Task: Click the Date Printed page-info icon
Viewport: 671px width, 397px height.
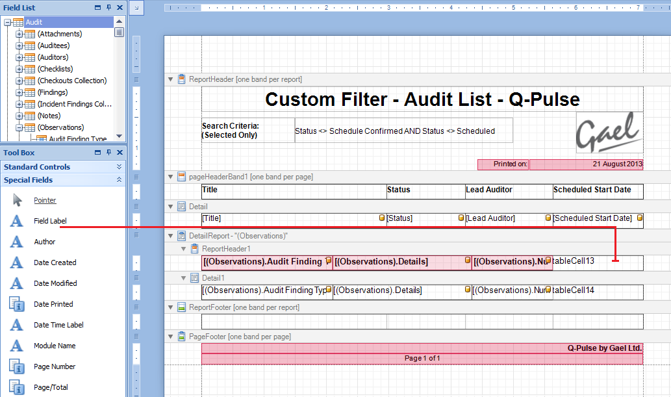Action: pyautogui.click(x=17, y=304)
